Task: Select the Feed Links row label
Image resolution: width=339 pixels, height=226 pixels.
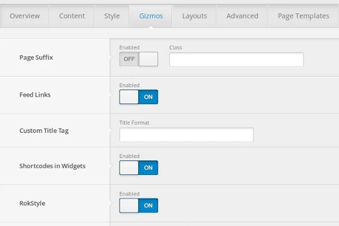Action: coord(35,95)
